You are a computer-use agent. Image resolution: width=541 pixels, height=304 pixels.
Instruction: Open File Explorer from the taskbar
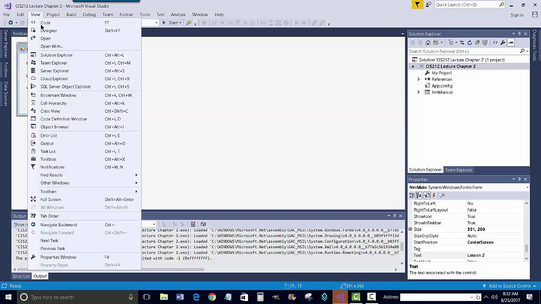(164, 297)
